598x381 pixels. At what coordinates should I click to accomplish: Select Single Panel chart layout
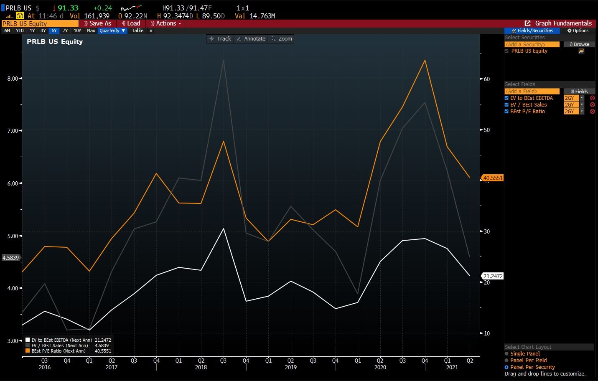coord(506,354)
